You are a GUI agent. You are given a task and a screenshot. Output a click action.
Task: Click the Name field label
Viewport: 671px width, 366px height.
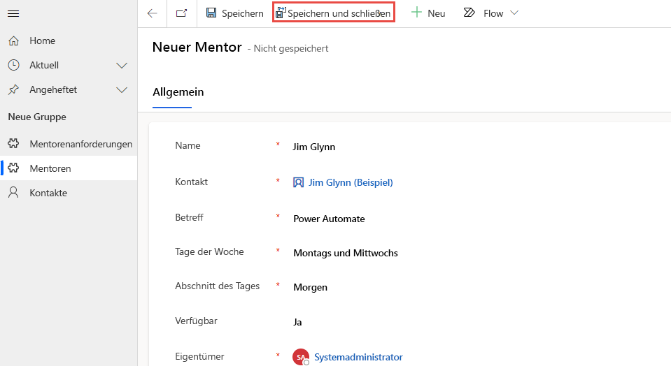[188, 145]
